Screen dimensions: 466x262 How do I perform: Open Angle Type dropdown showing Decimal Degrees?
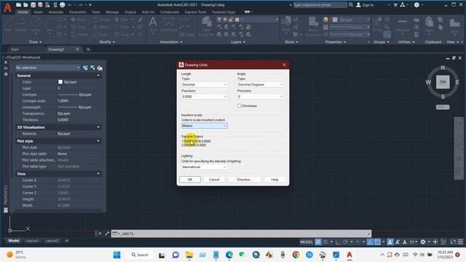click(260, 84)
